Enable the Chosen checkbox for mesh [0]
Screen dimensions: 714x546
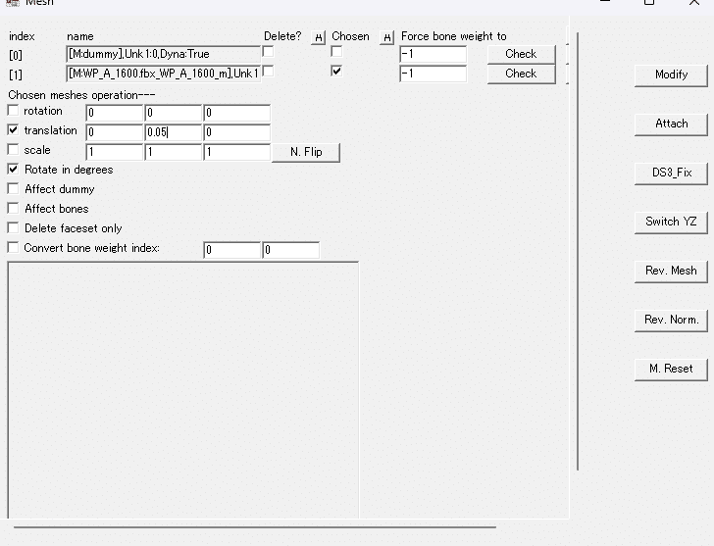pyautogui.click(x=336, y=52)
